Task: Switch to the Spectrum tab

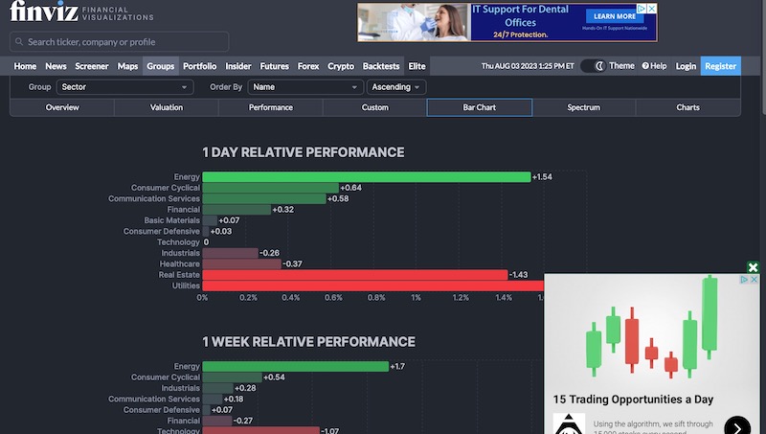Action: 583,107
